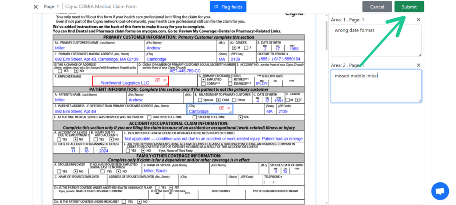Click the employer name 'Northwind Logistics LLC'
Screen dimensions: 456x205
click(125, 83)
